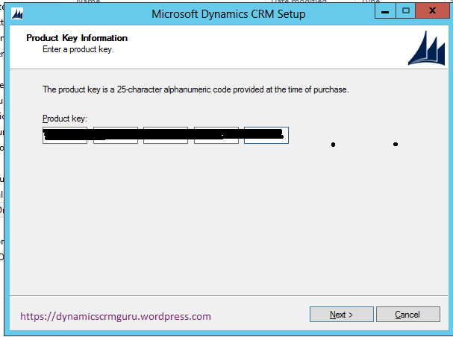Viewport: 453px width, 337px height.
Task: Click the "Product Key Information" heading
Action: click(x=77, y=38)
